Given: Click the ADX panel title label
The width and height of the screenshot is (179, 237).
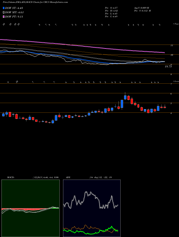Looking at the screenshot, I should (68, 177).
